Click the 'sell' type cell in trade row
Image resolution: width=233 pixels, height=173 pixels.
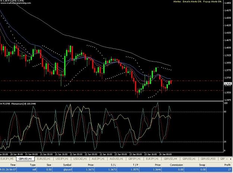26,169
